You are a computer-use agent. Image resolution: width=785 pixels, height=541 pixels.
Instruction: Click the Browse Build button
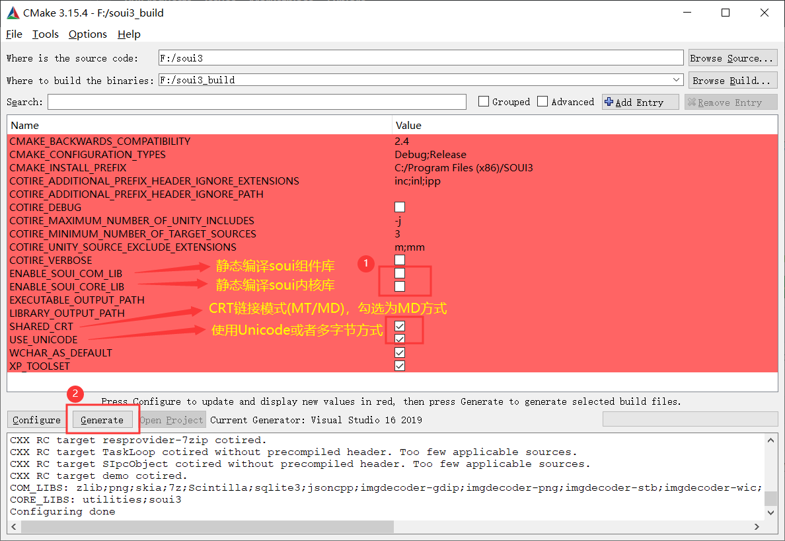(x=732, y=80)
